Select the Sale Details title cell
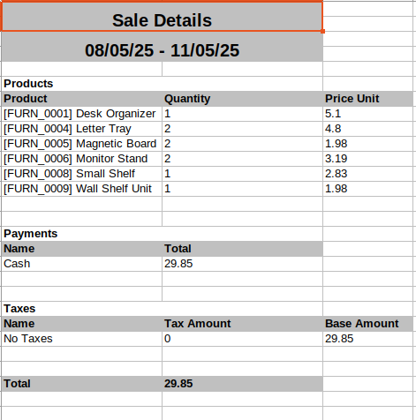The image size is (416, 420). click(162, 16)
